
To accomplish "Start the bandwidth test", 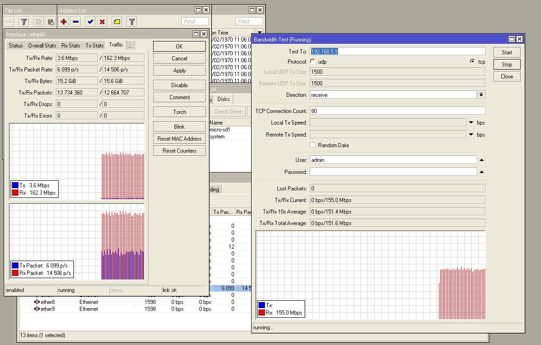I will (x=507, y=53).
